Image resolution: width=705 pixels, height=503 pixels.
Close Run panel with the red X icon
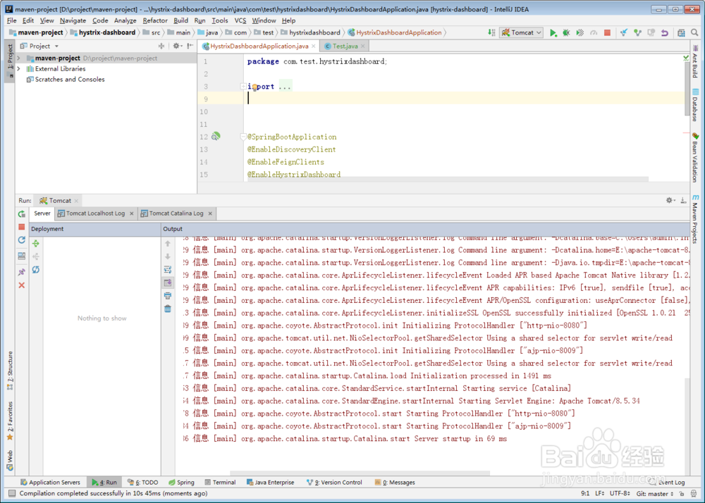22,285
